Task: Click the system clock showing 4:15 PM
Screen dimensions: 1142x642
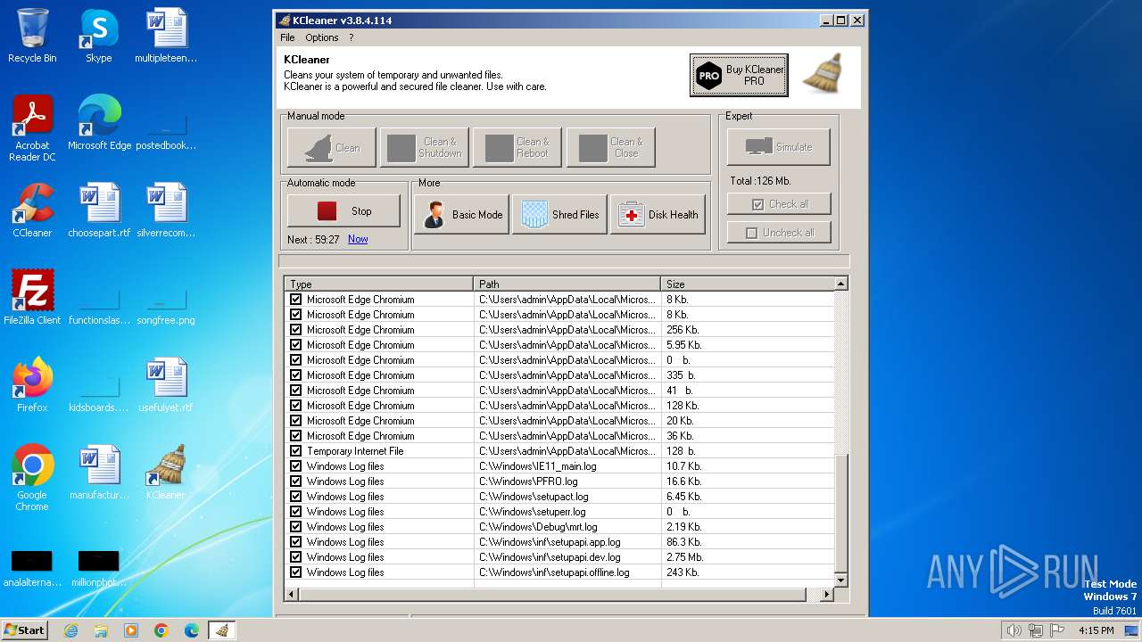Action: click(1096, 630)
